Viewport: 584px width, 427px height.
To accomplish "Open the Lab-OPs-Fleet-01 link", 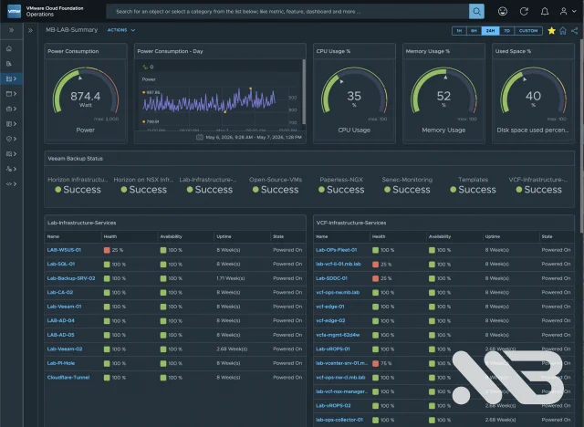I will pyautogui.click(x=337, y=250).
